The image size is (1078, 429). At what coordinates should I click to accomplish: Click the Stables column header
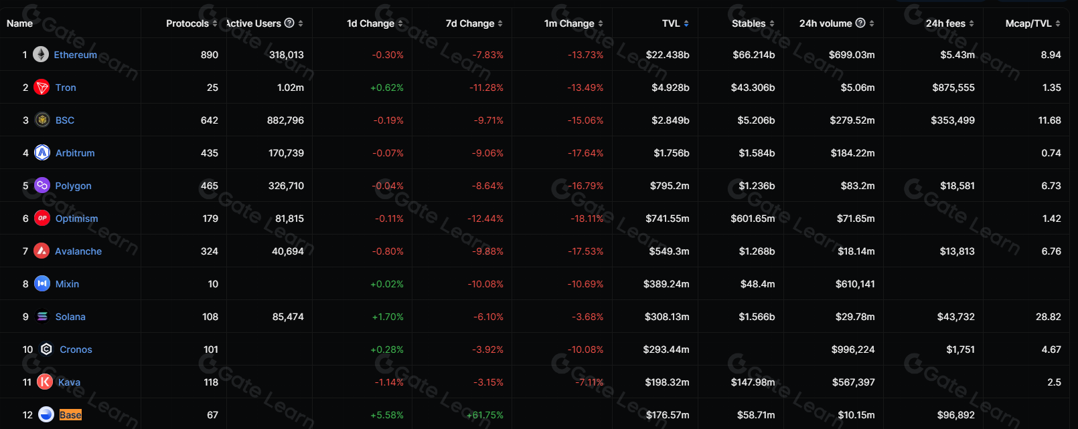coord(749,23)
